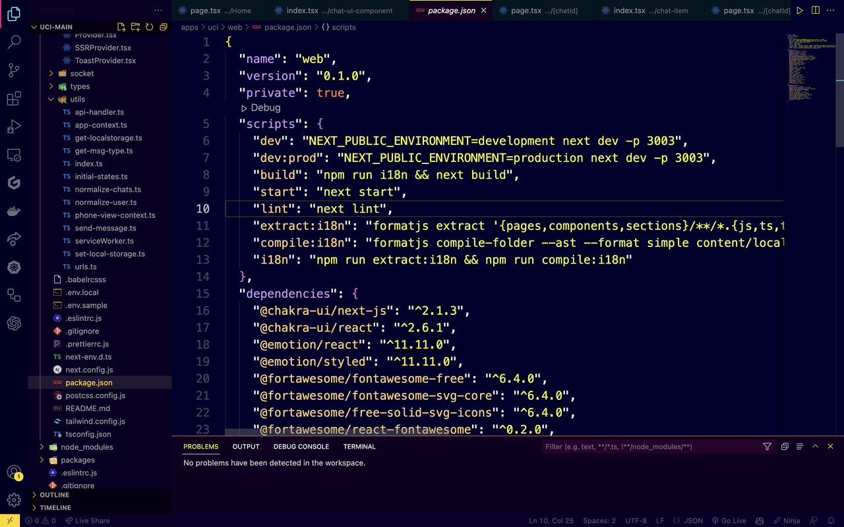Open the Manage gear menu
The width and height of the screenshot is (844, 527).
[14, 500]
